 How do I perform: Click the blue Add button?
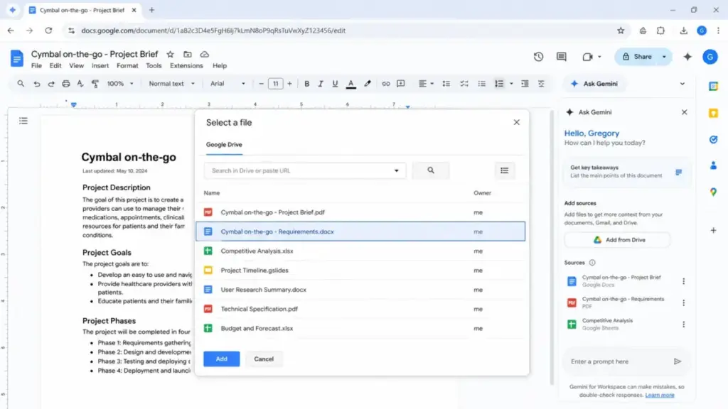point(222,359)
